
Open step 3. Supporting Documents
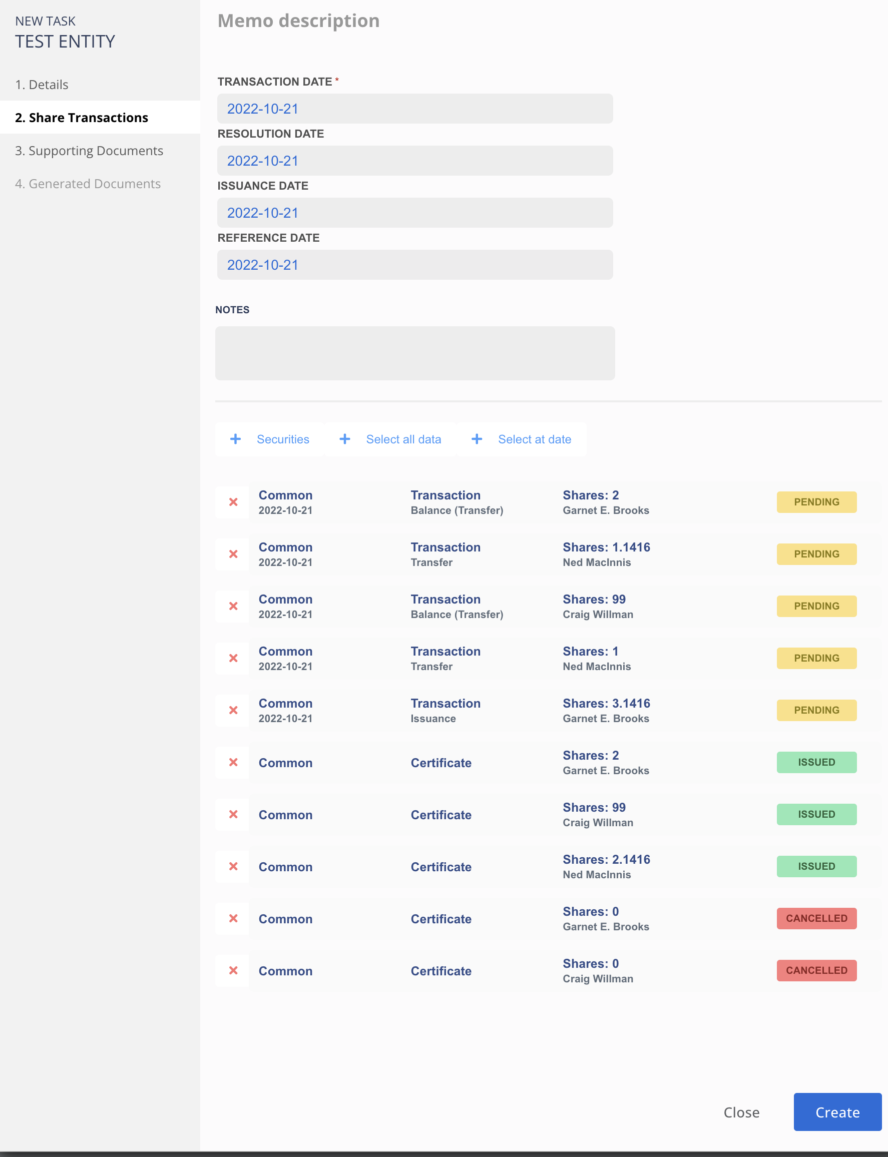(x=89, y=151)
